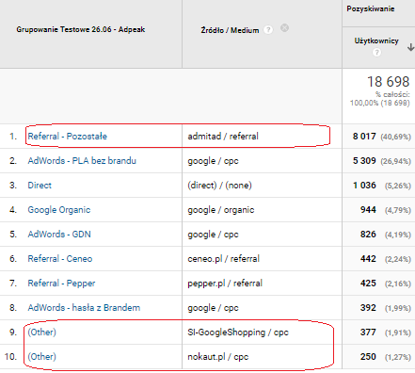Image resolution: width=415 pixels, height=373 pixels.
Task: Select the google / organic cell
Action: pos(221,210)
